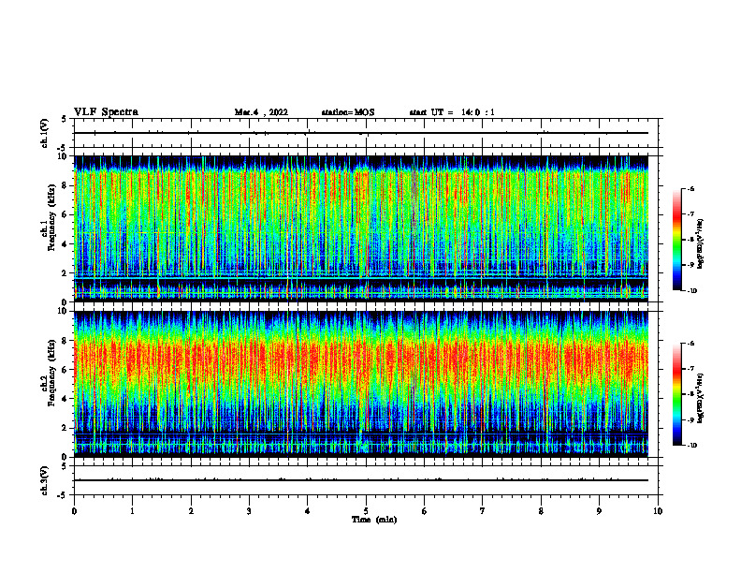This screenshot has height=573, width=741.
Task: Click time axis tick label "3"
Action: click(x=249, y=511)
